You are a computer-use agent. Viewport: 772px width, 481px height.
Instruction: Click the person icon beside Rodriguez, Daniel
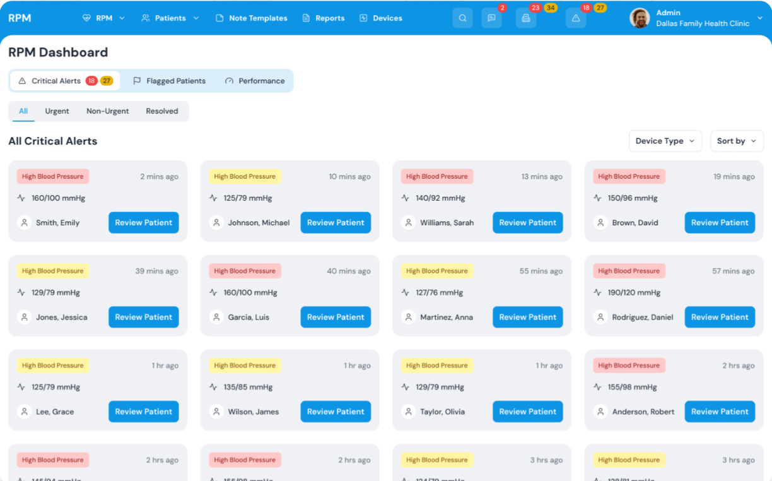tap(600, 318)
